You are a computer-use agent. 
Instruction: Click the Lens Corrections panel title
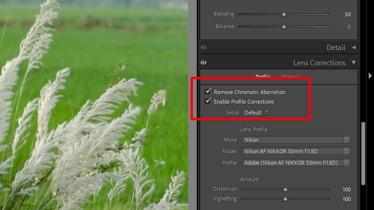[x=319, y=63]
